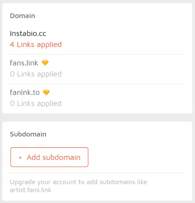
Task: Click the divider line below fans.link entry
Action: 97,84
